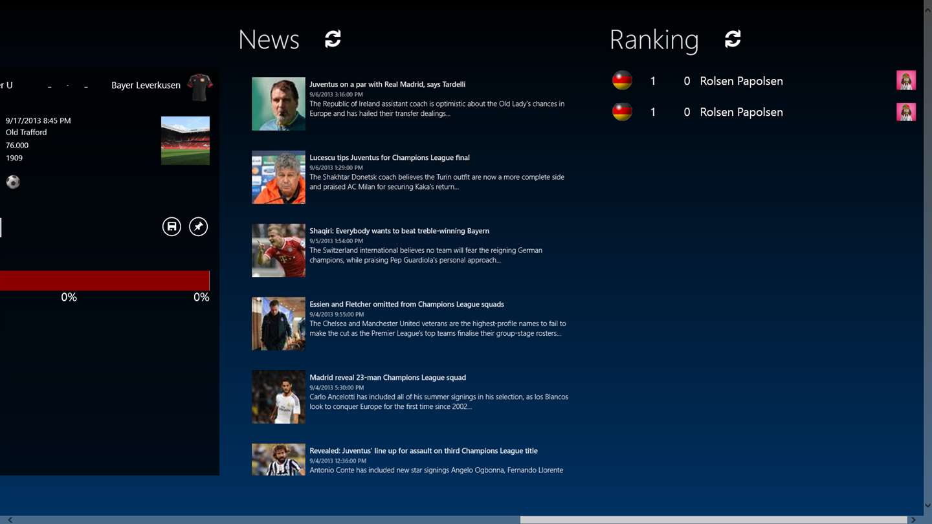Open Juventus line up article thumbnail

point(278,459)
